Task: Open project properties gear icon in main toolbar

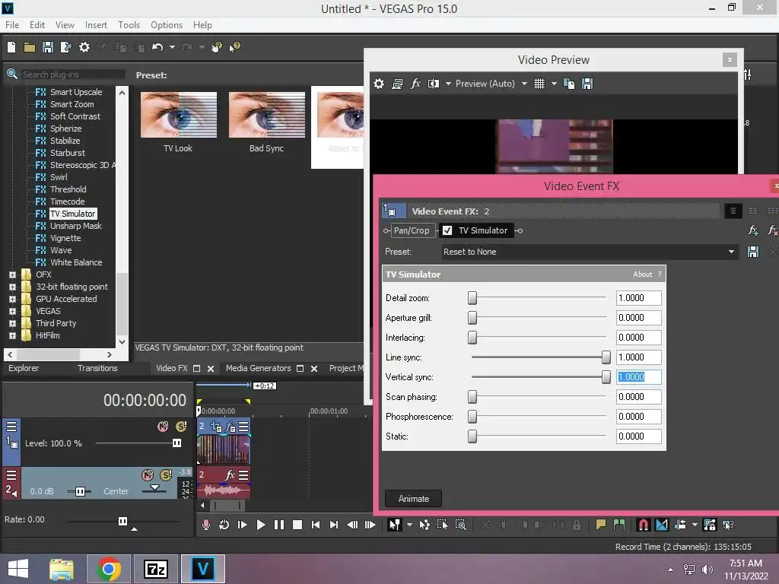Action: (84, 47)
